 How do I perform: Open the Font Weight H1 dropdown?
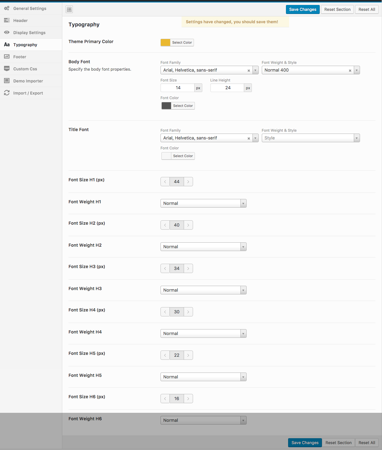204,203
